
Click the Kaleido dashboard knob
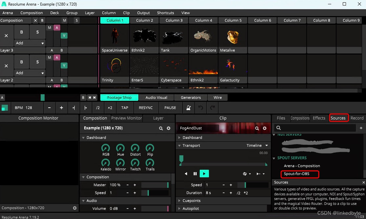point(106,163)
